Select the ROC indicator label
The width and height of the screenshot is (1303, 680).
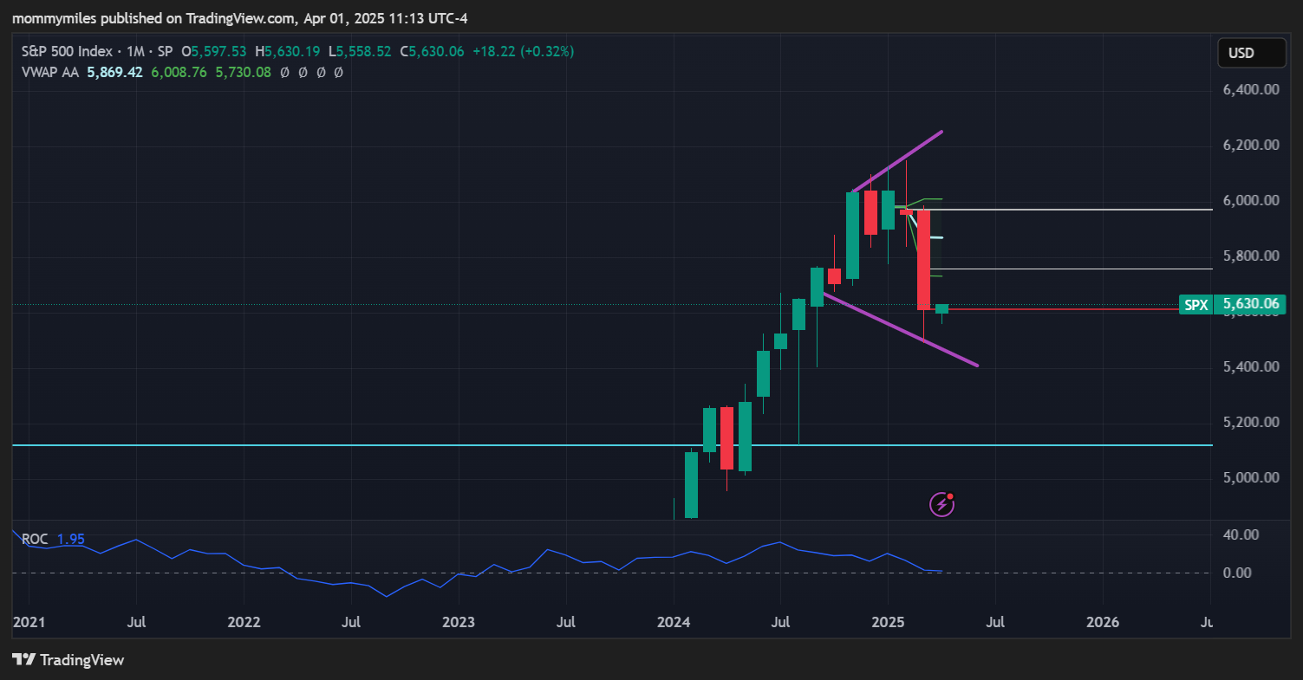click(36, 539)
